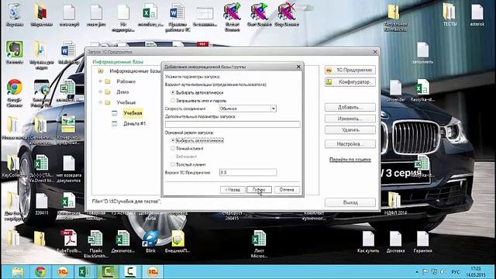Select the Демо folder in the tree
This screenshot has width=496, height=279.
[x=122, y=92]
